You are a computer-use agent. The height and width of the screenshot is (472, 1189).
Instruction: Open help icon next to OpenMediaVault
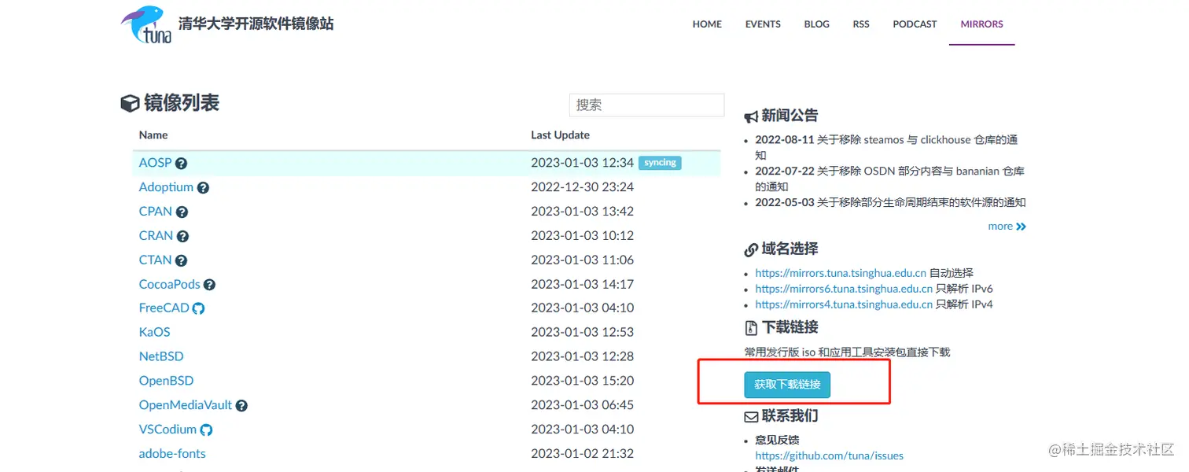click(x=241, y=406)
